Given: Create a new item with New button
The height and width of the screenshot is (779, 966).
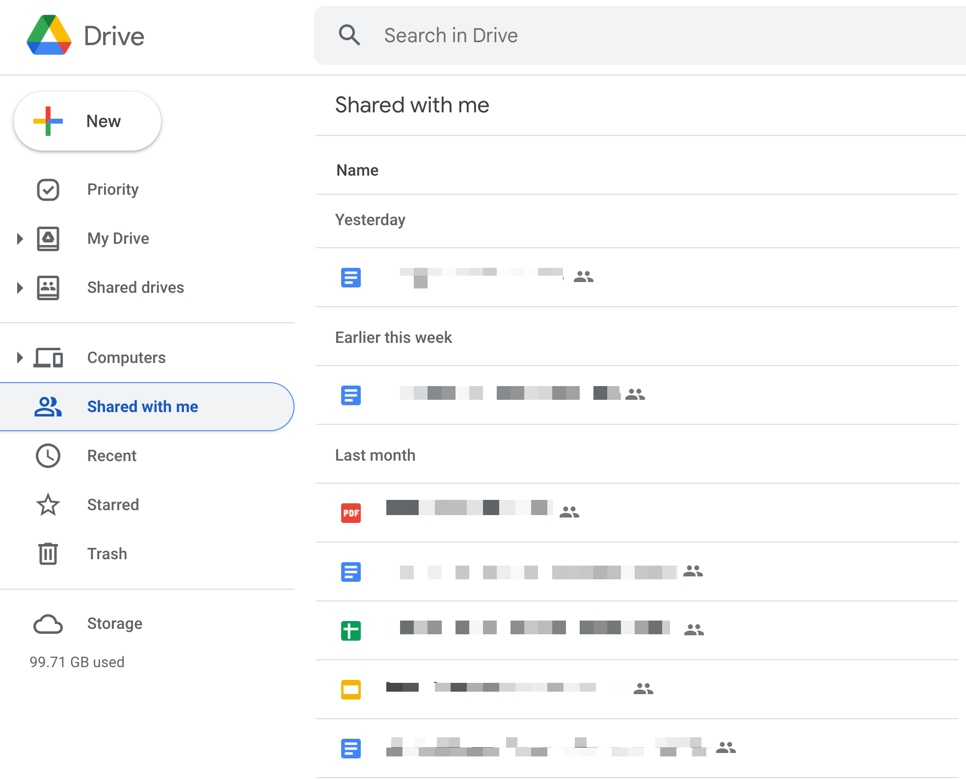Looking at the screenshot, I should [x=87, y=121].
